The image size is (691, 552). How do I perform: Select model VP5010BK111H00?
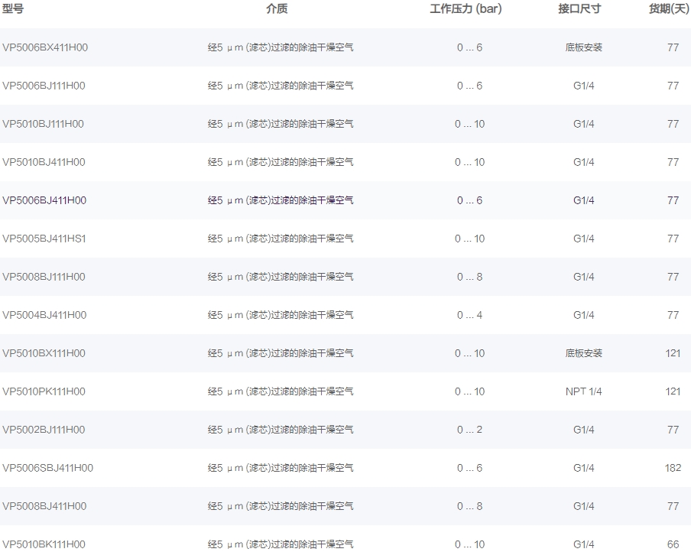pos(44,544)
